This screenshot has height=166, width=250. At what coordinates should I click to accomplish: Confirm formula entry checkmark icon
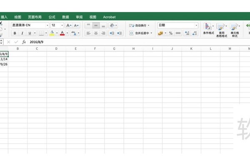(x=16, y=42)
